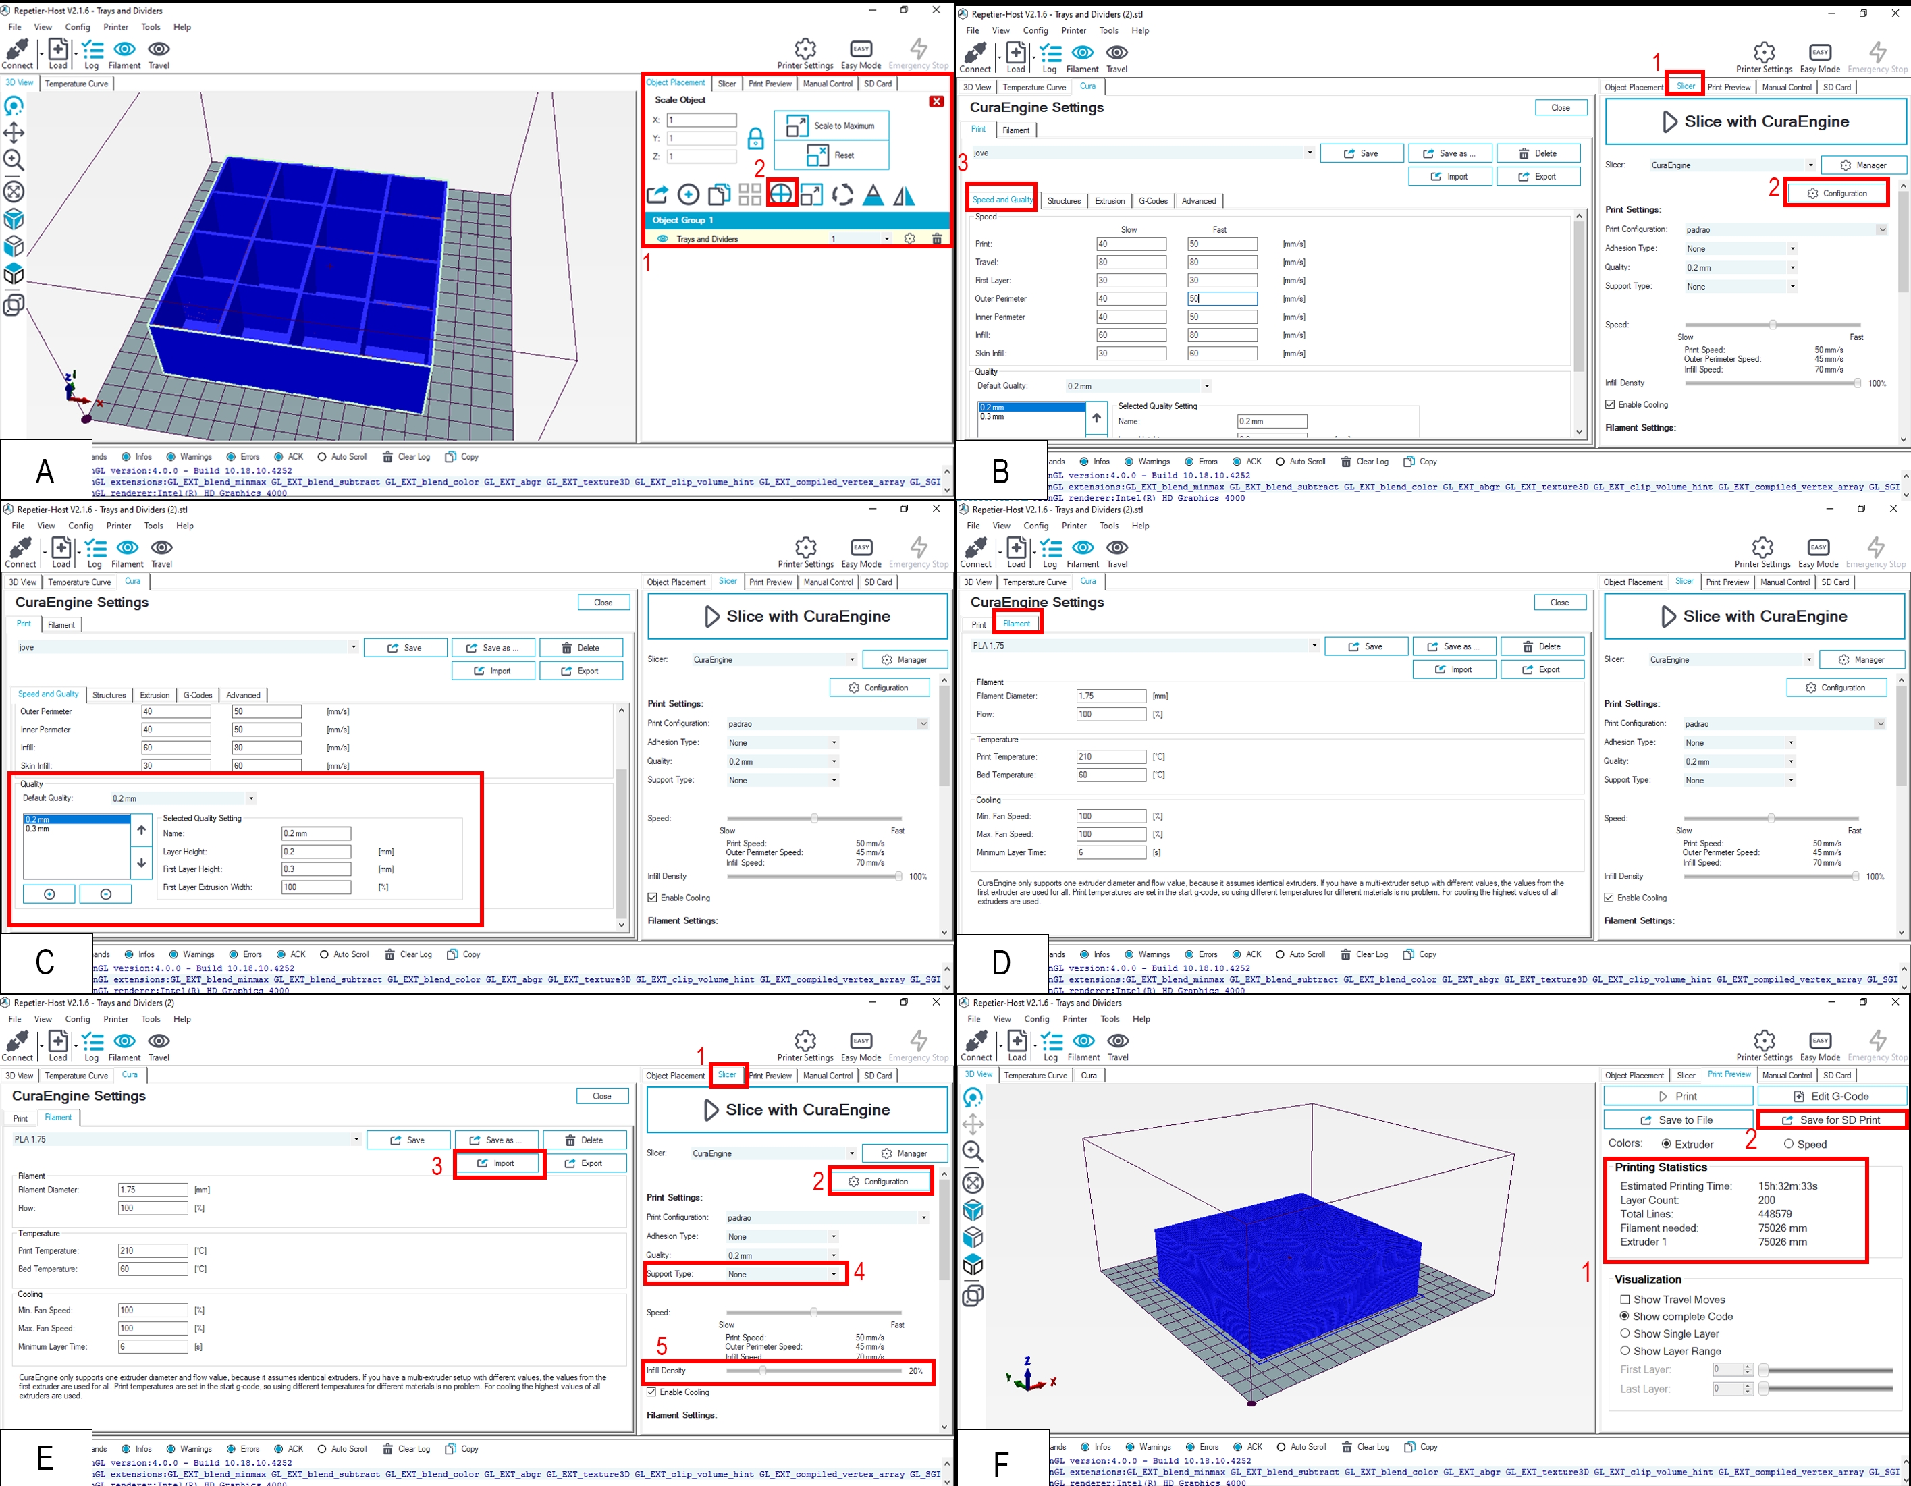Click the center object crosshair icon
The image size is (1911, 1486).
(x=782, y=194)
